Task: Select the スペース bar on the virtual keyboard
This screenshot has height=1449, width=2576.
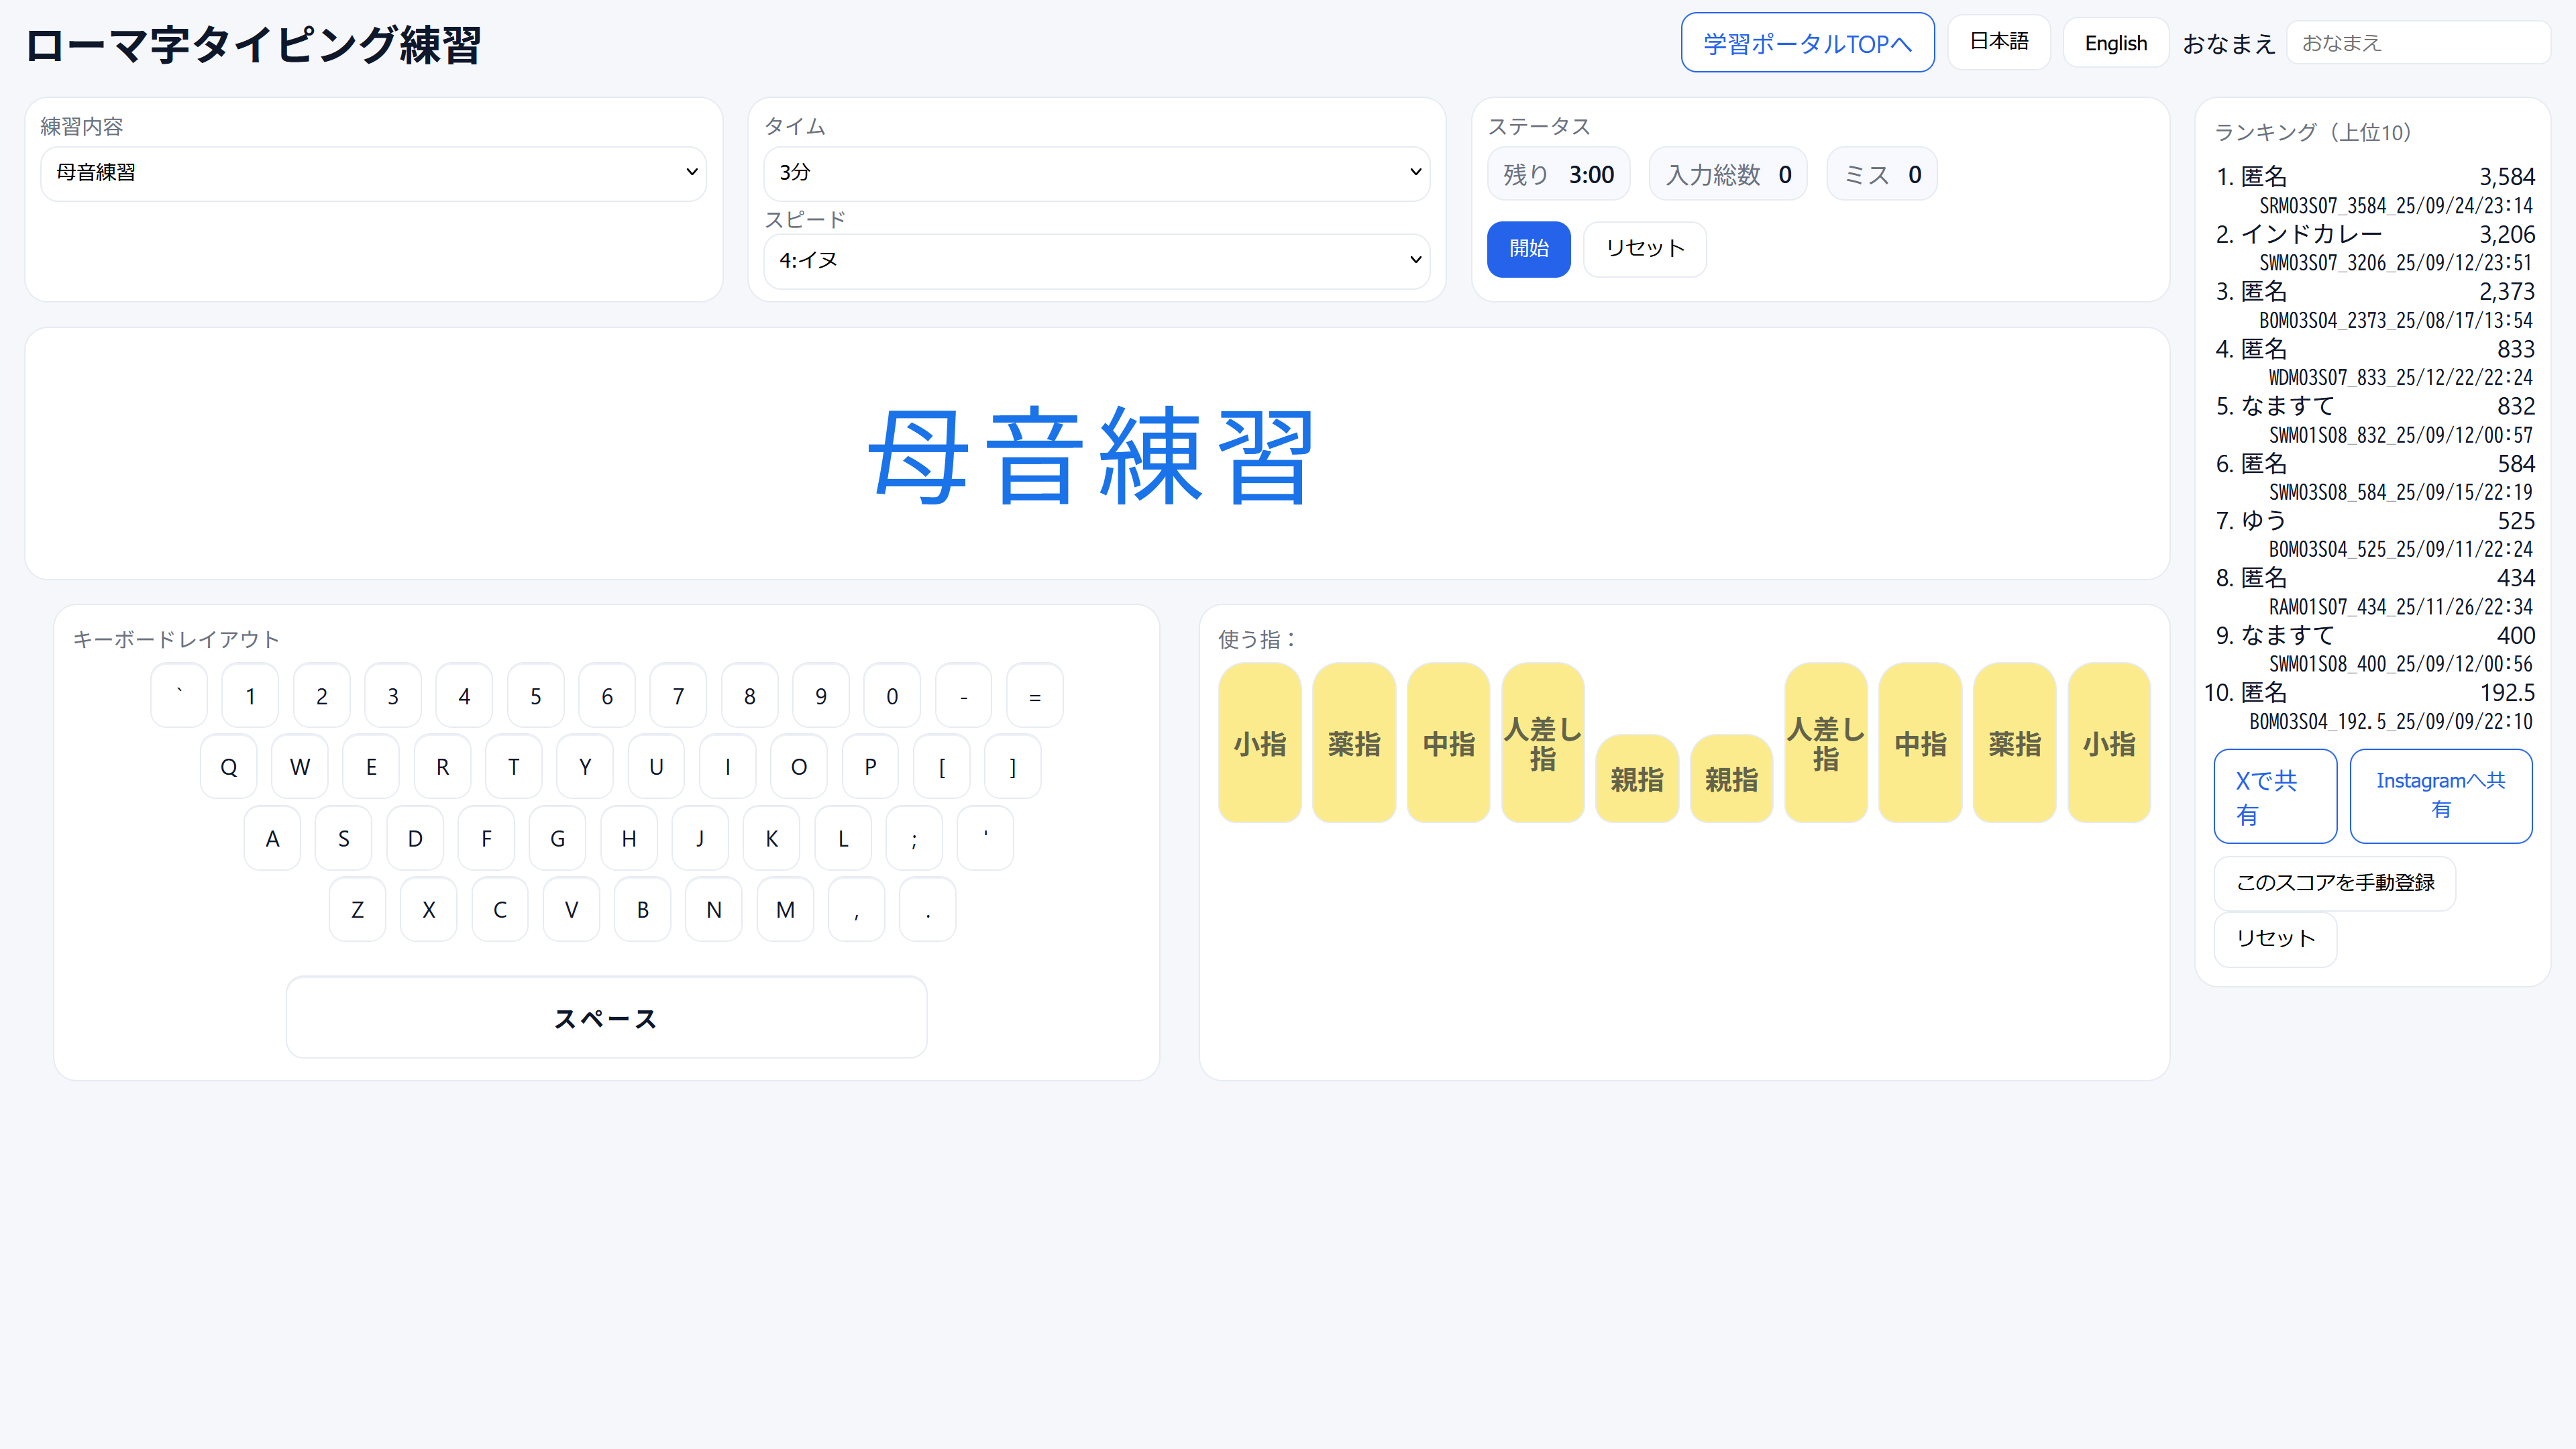Action: pos(606,1017)
